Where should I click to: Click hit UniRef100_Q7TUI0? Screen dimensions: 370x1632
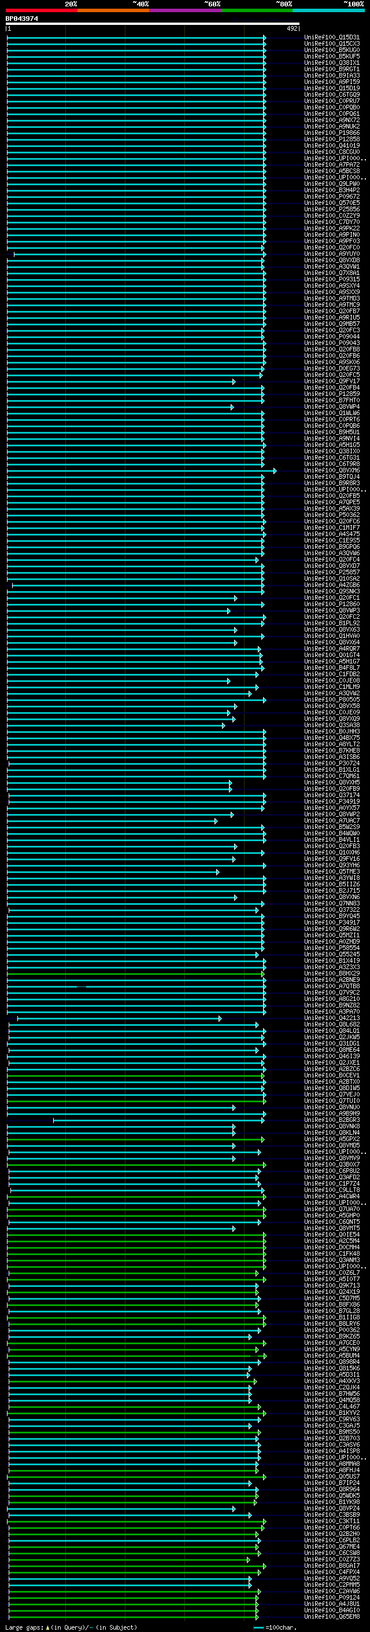pyautogui.click(x=332, y=1101)
